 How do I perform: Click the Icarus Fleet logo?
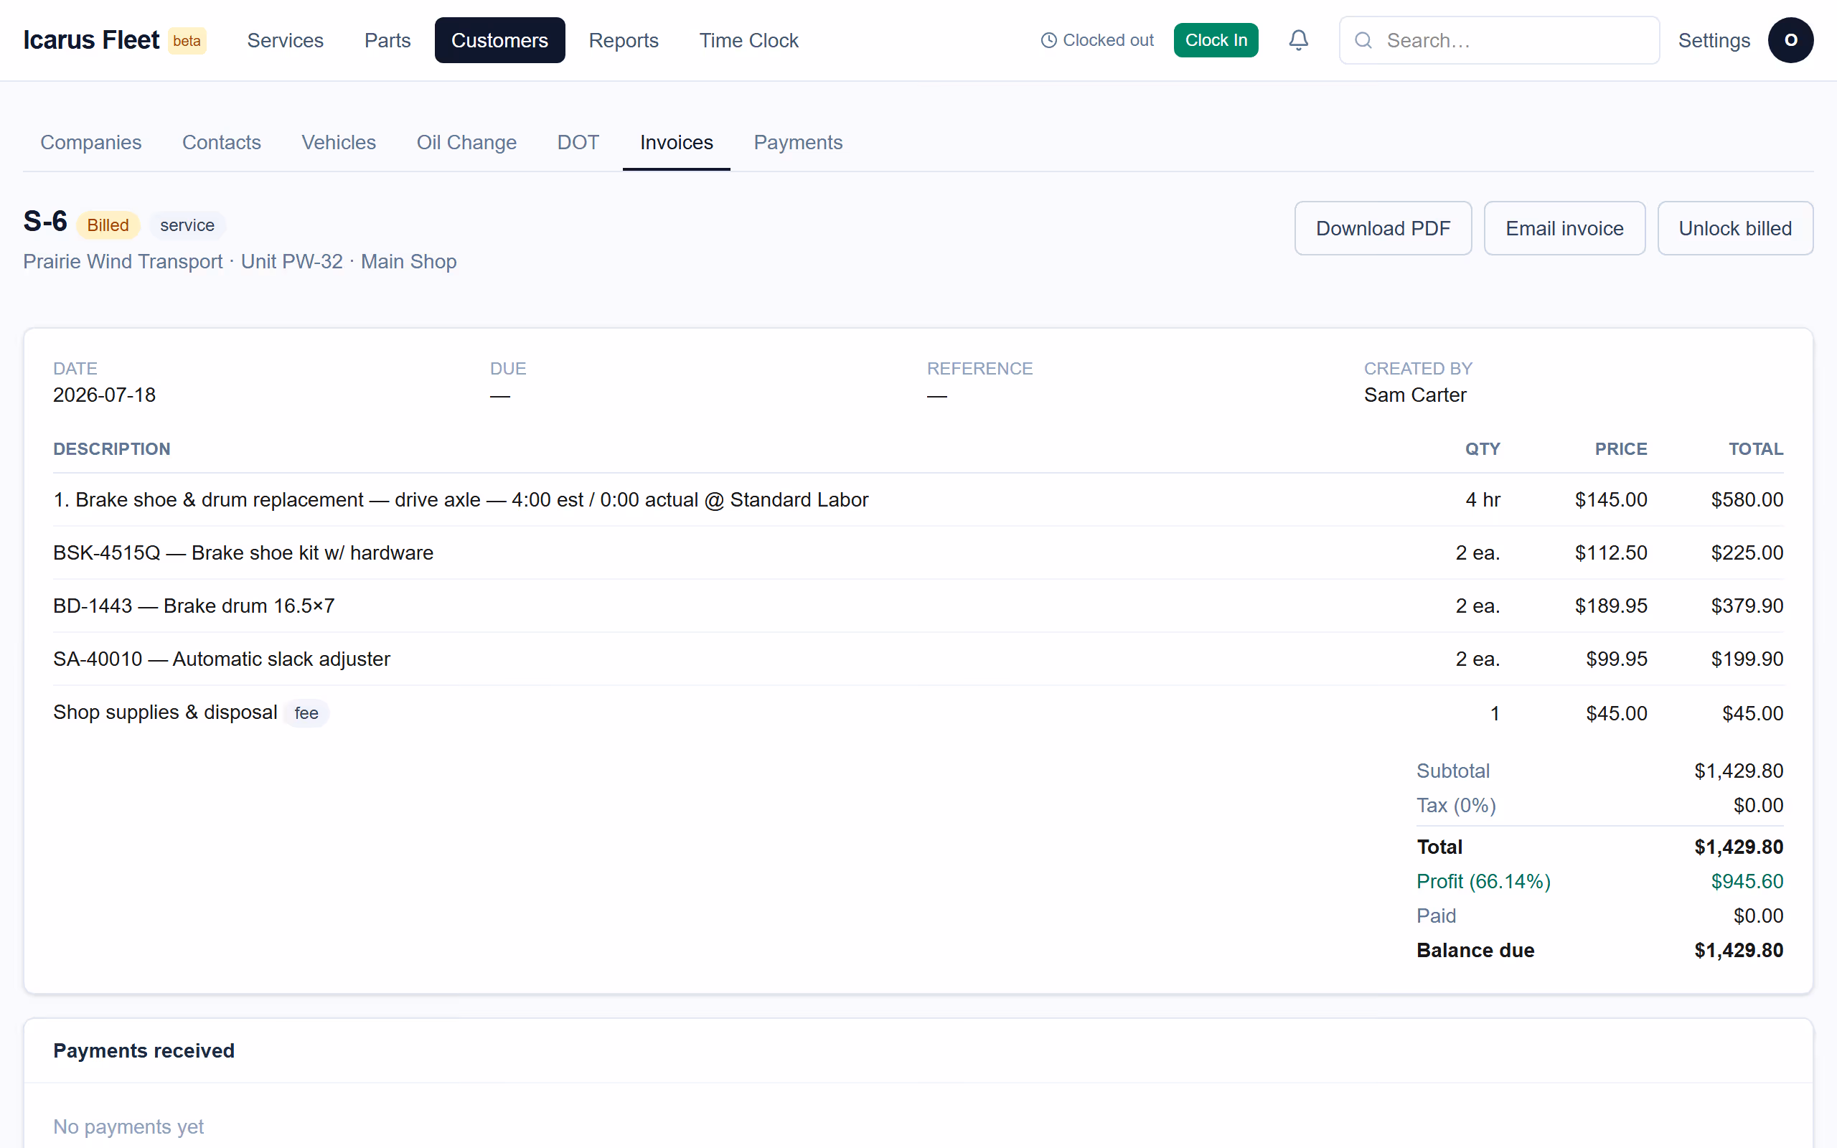[x=91, y=40]
